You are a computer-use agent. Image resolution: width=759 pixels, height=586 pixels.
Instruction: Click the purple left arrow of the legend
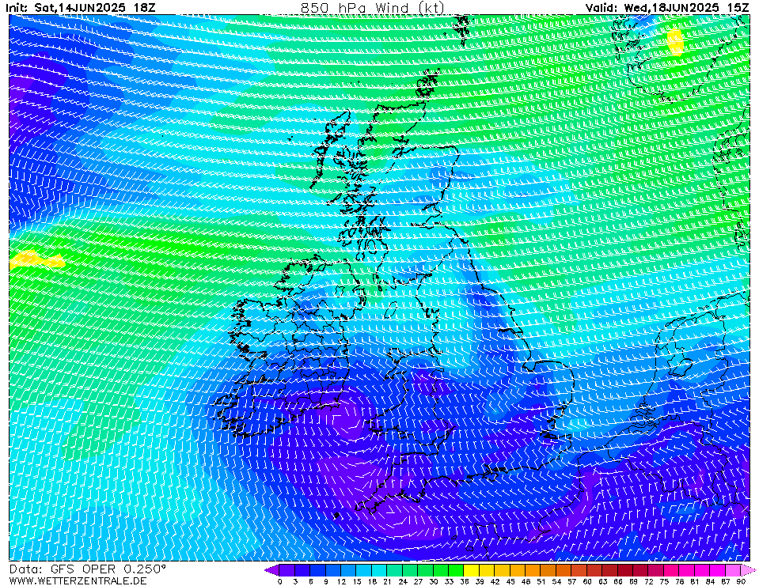pyautogui.click(x=272, y=570)
